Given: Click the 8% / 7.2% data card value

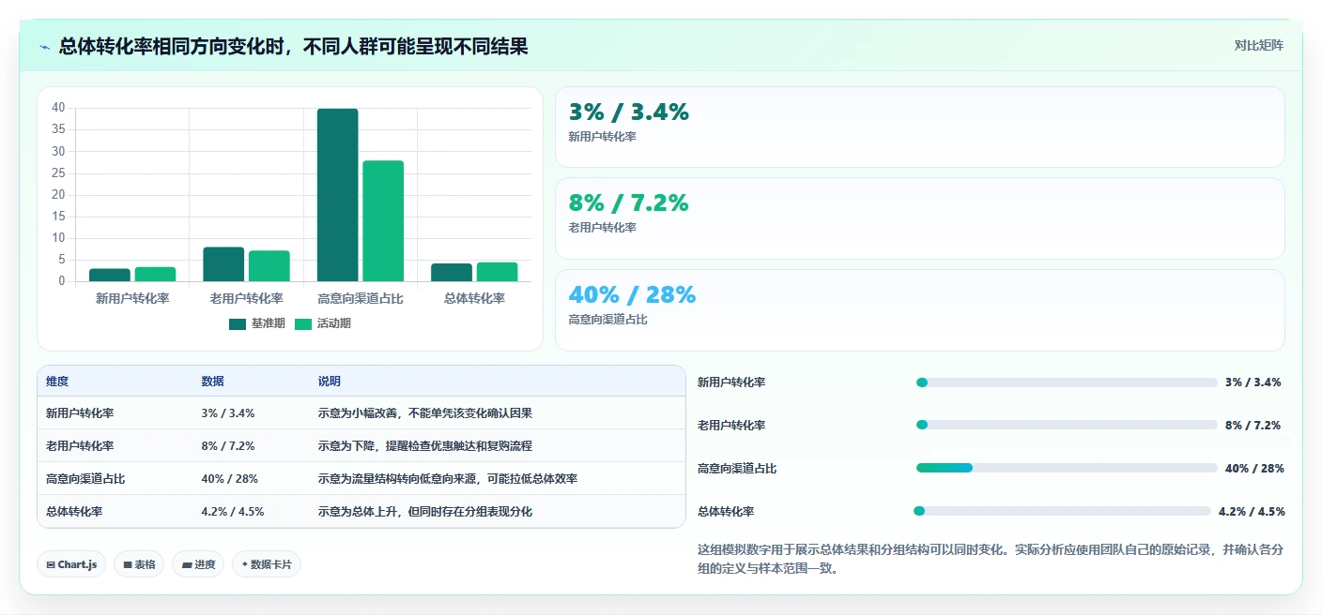Looking at the screenshot, I should click(x=629, y=203).
